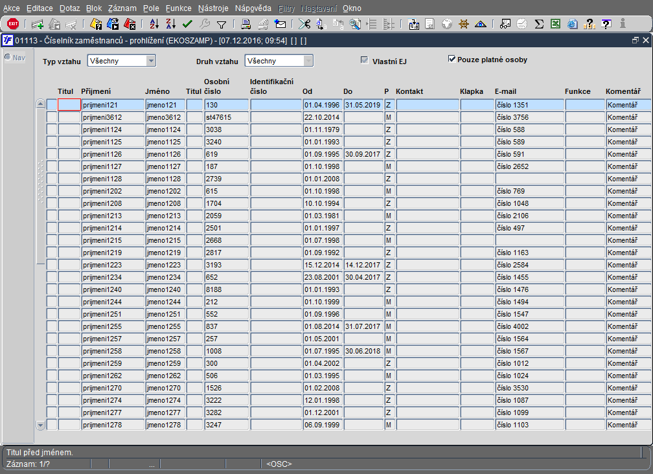Export to Excel using the green icon
The width and height of the screenshot is (653, 474).
(x=555, y=24)
